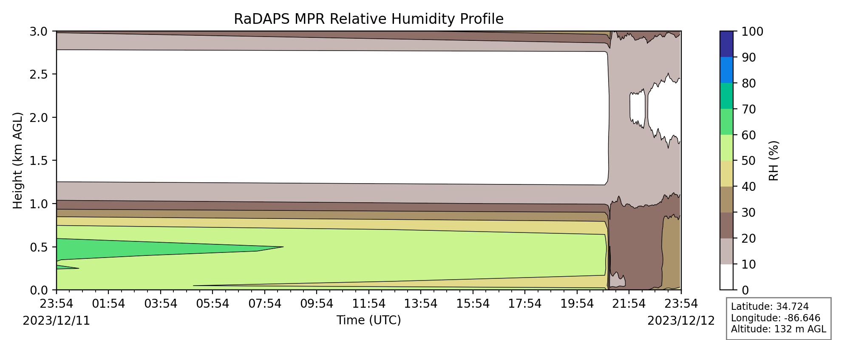Click the 01:54 time tick label
The image size is (850, 340).
click(108, 303)
